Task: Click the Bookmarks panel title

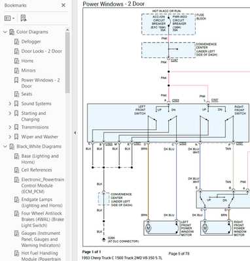Action: tap(15, 5)
